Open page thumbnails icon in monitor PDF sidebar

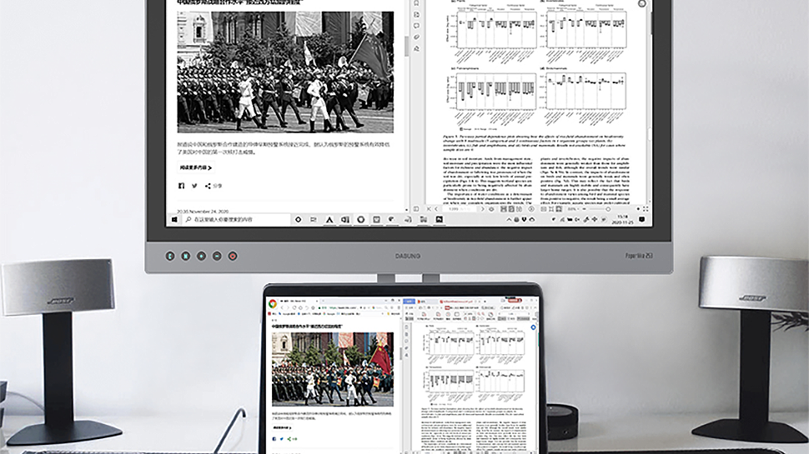(417, 15)
